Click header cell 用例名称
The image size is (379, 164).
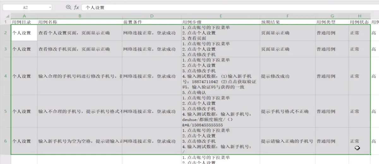pos(80,22)
